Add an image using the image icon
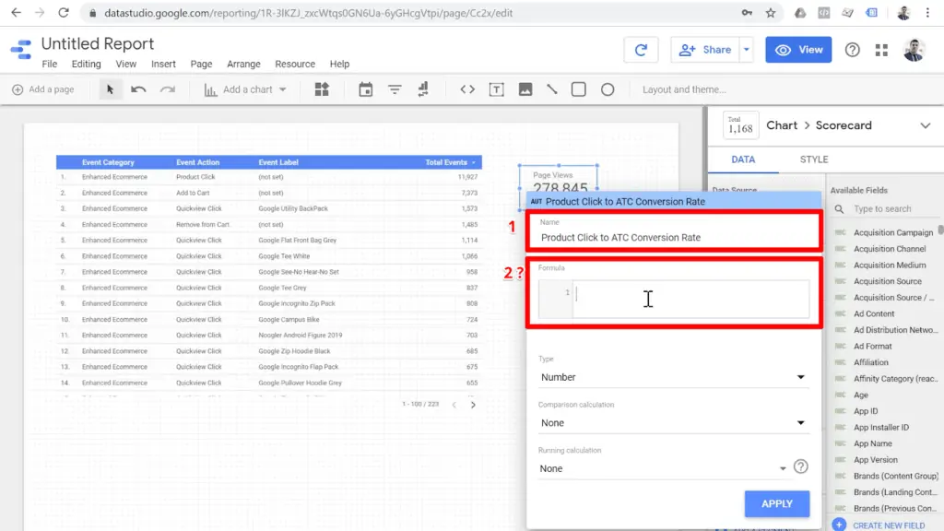Screen dimensions: 944x531 pos(525,88)
